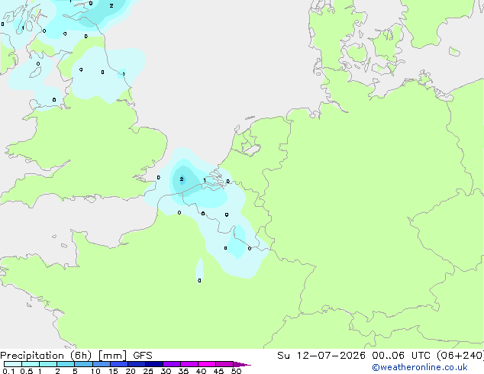The image size is (484, 374).
Task: Select the 35 to 40 mm legend swatch
Action: pos(189,364)
